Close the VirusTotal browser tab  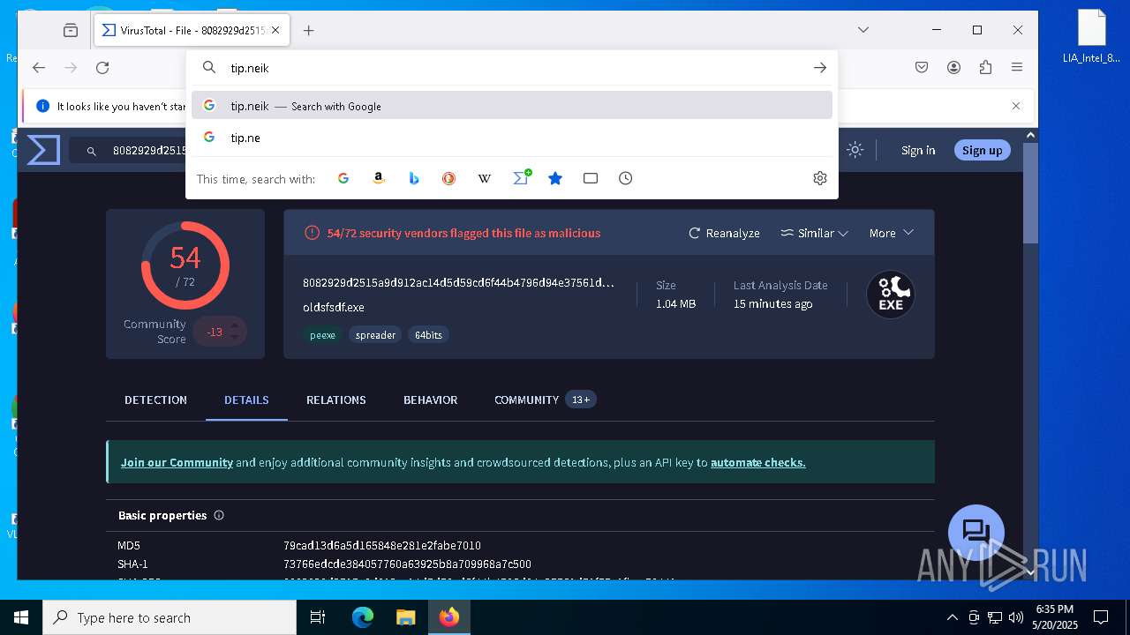coord(275,30)
